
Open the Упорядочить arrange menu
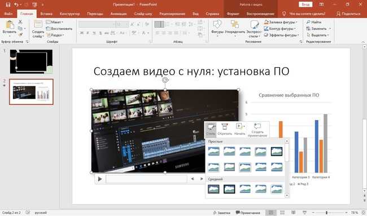pos(235,29)
